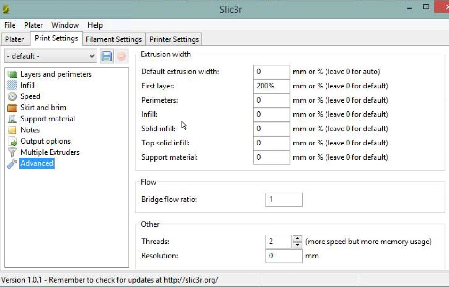449x287 pixels.
Task: Switch to the Filament Settings tab
Action: [114, 39]
